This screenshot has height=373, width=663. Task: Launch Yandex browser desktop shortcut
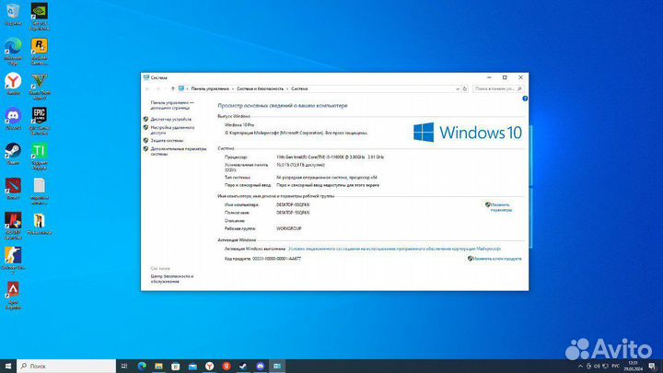[13, 83]
